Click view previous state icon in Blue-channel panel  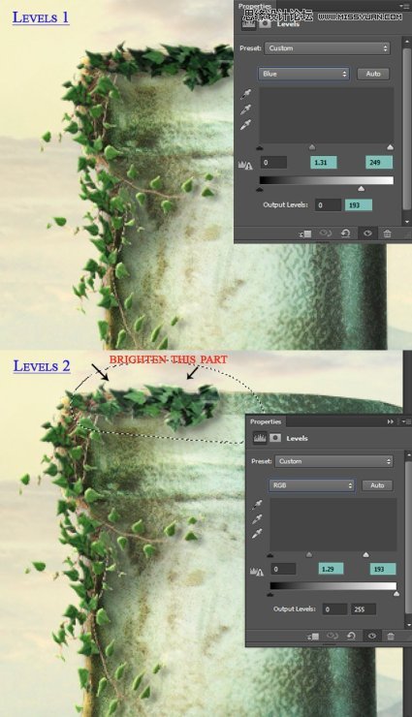point(325,234)
